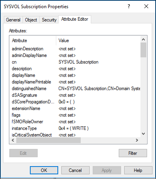The image size is (156, 179).
Task: Click the '0x4 = ( WRITE )' value
Action: click(x=73, y=128)
